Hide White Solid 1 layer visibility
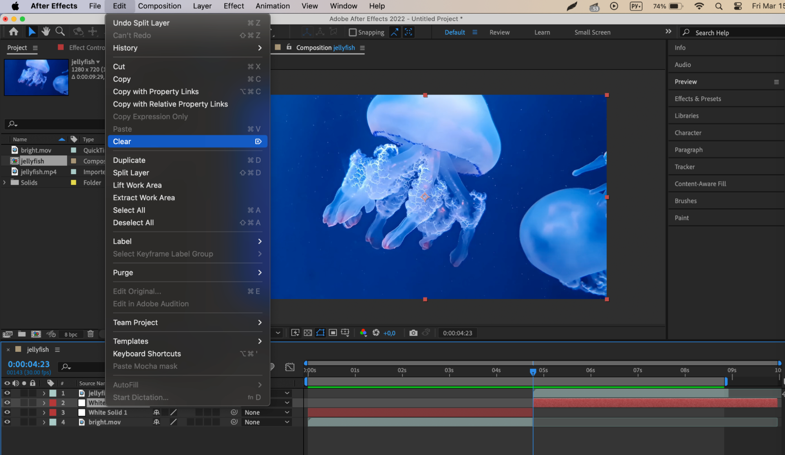 [7, 412]
